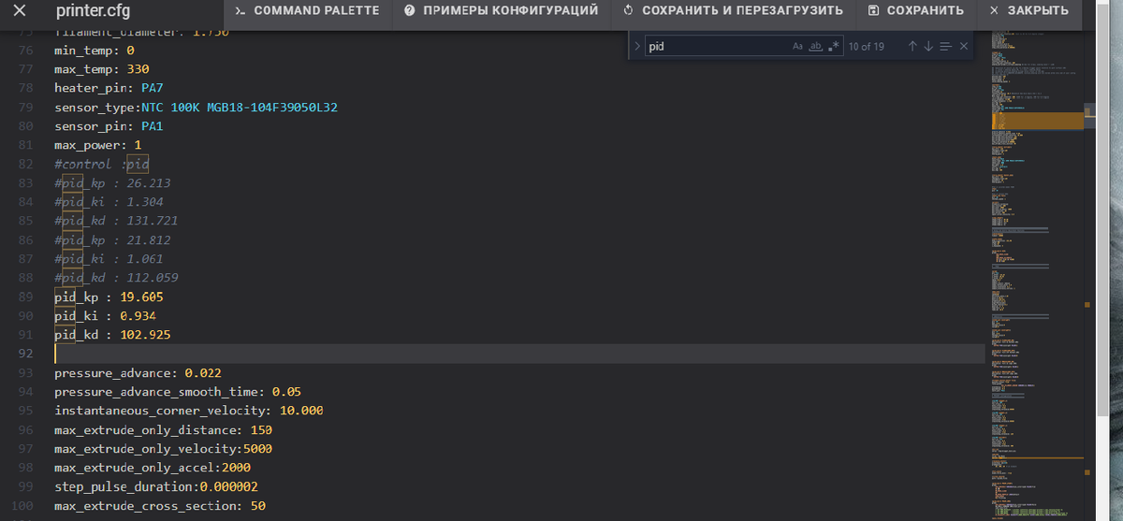Toggle Match Case in search widget
Image resolution: width=1123 pixels, height=521 pixels.
pos(797,46)
